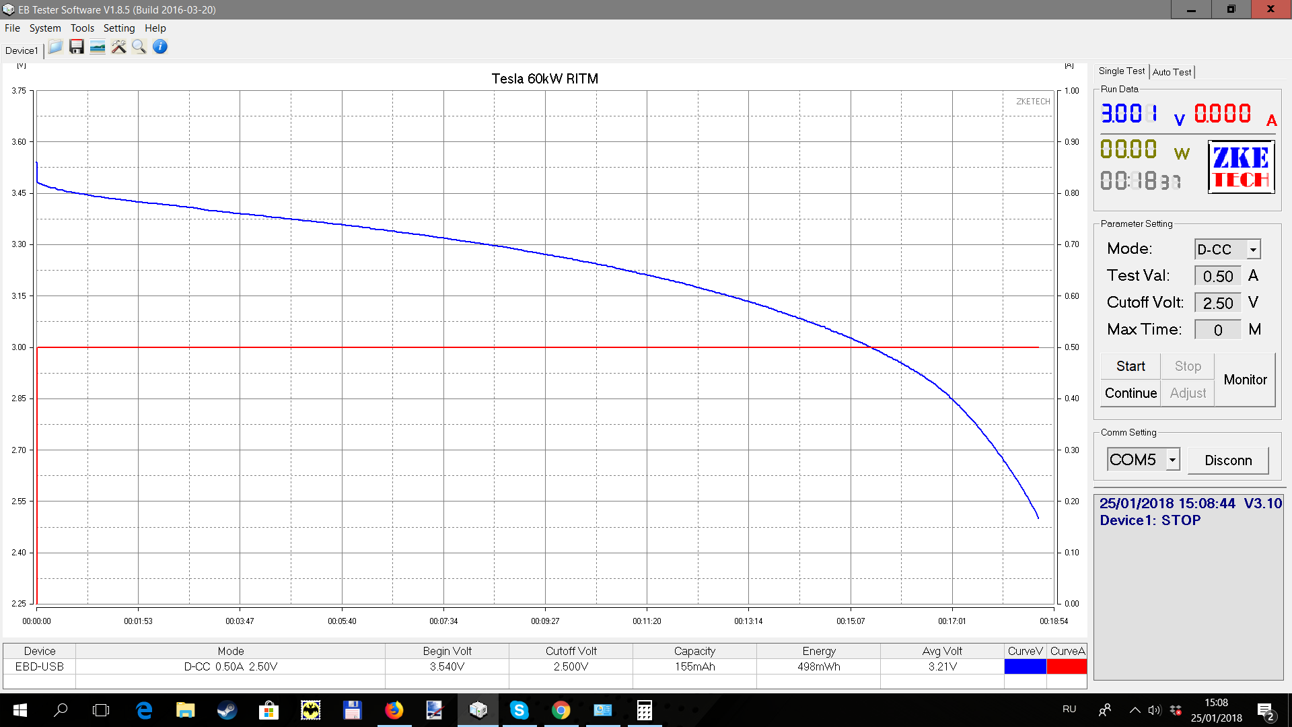Open Skype from the taskbar
Screen dimensions: 1292x727
[x=519, y=710]
